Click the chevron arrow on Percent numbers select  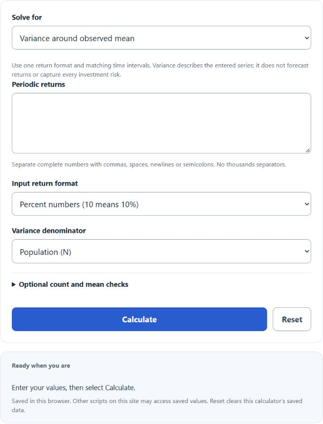point(306,204)
